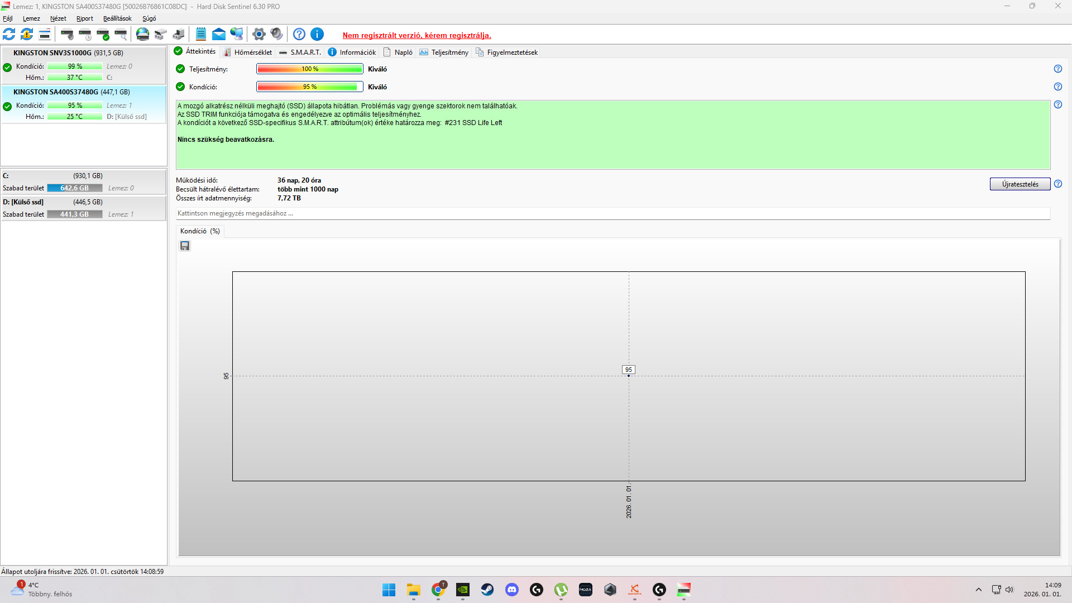Save graph using floppy disk icon
1072x603 pixels.
click(x=185, y=246)
